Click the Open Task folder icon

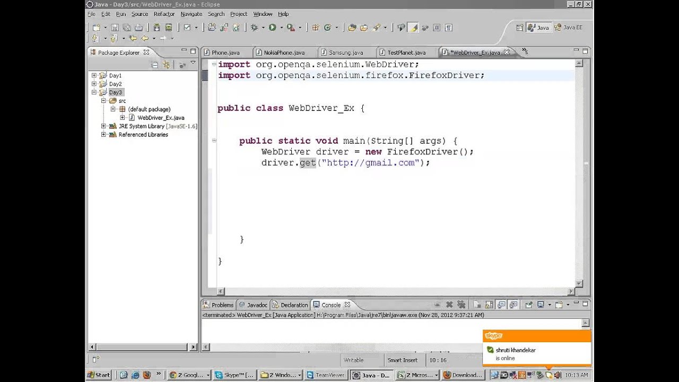tap(364, 28)
